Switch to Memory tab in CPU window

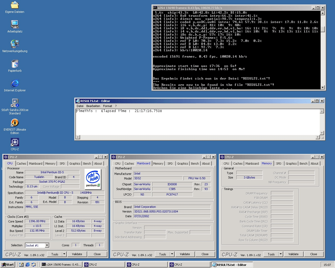pyautogui.click(x=50, y=164)
